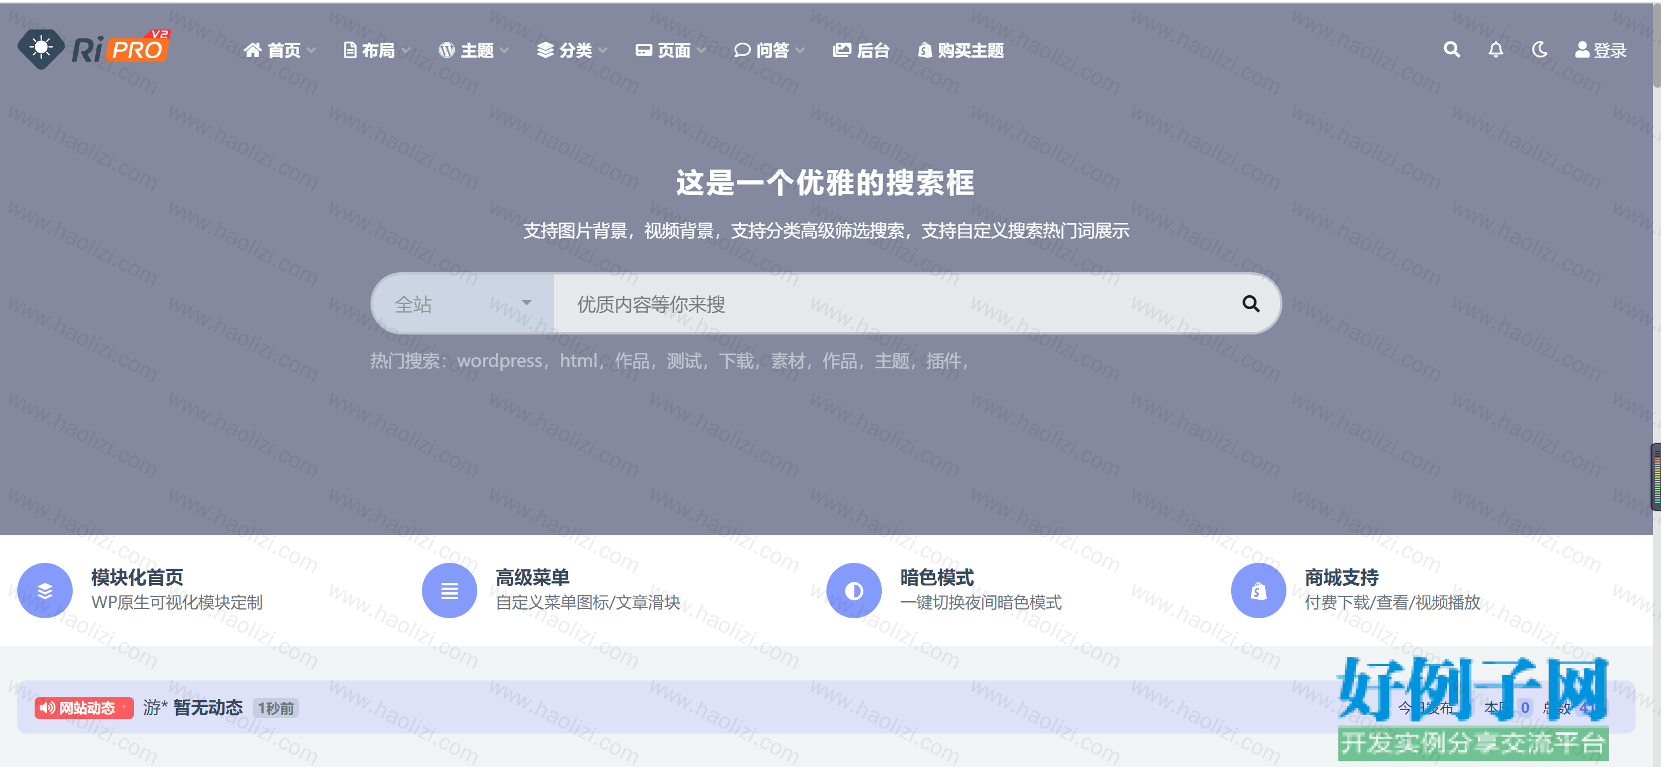1661x767 pixels.
Task: Select hot search term 主题
Action: coord(891,360)
